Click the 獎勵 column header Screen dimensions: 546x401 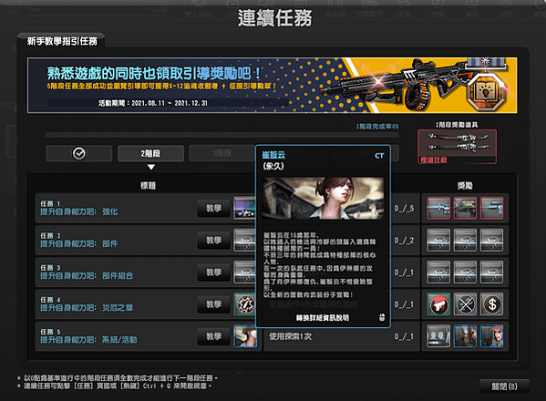point(465,186)
